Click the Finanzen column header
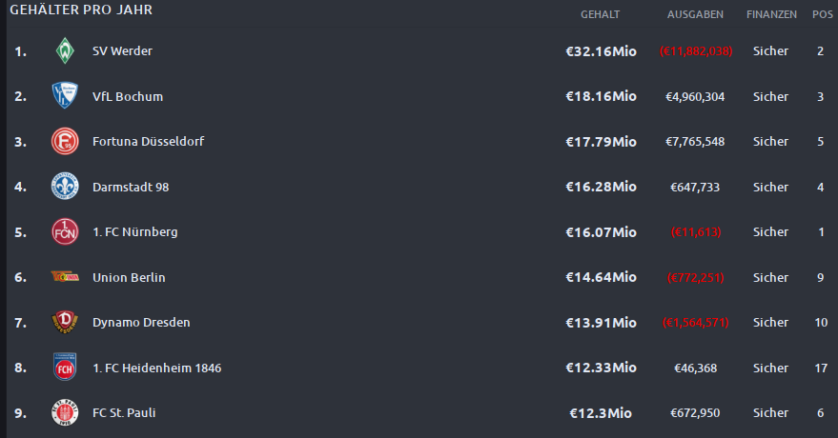The image size is (838, 438). [x=771, y=14]
